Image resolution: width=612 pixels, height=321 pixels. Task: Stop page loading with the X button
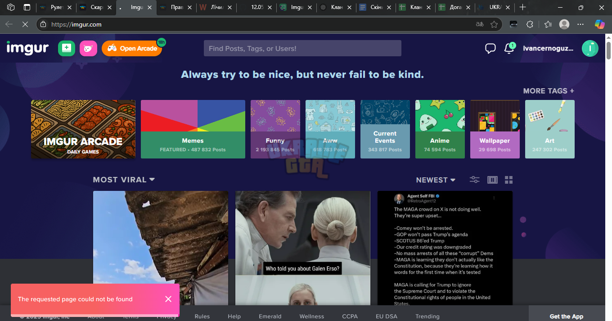pos(25,24)
